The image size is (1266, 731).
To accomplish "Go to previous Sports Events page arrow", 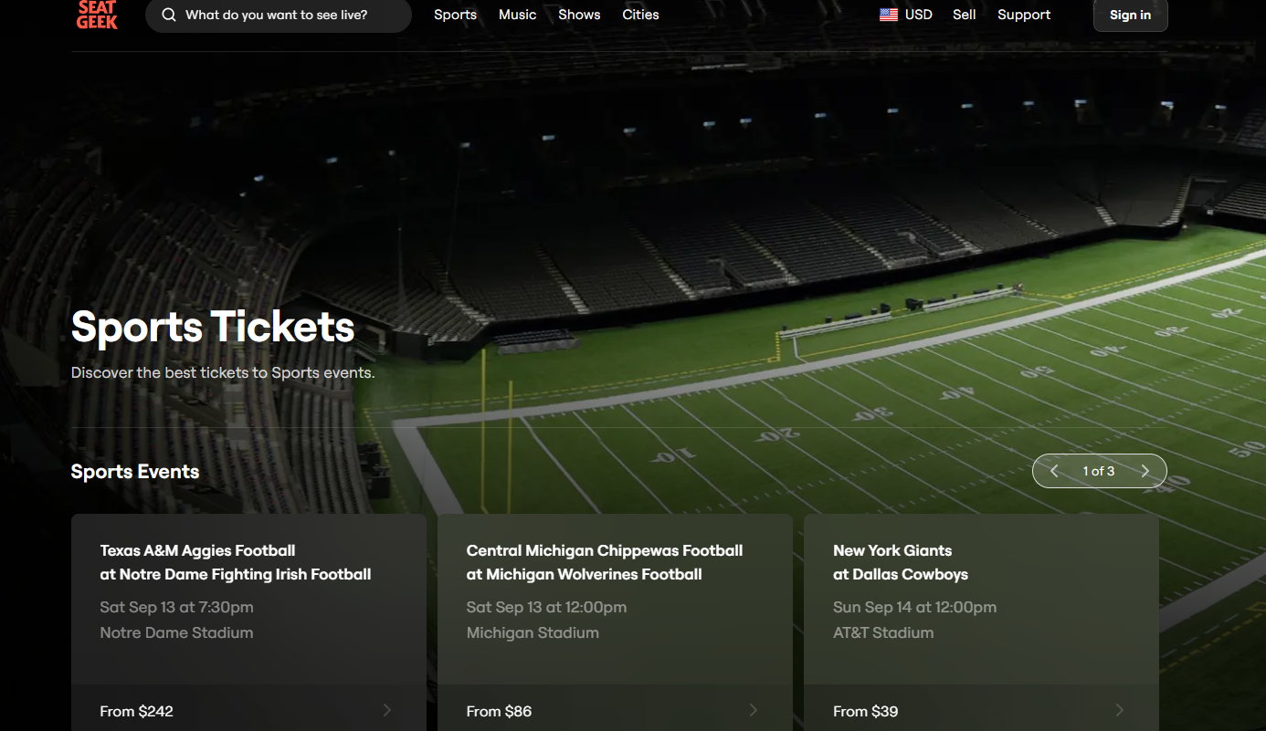I will 1054,471.
